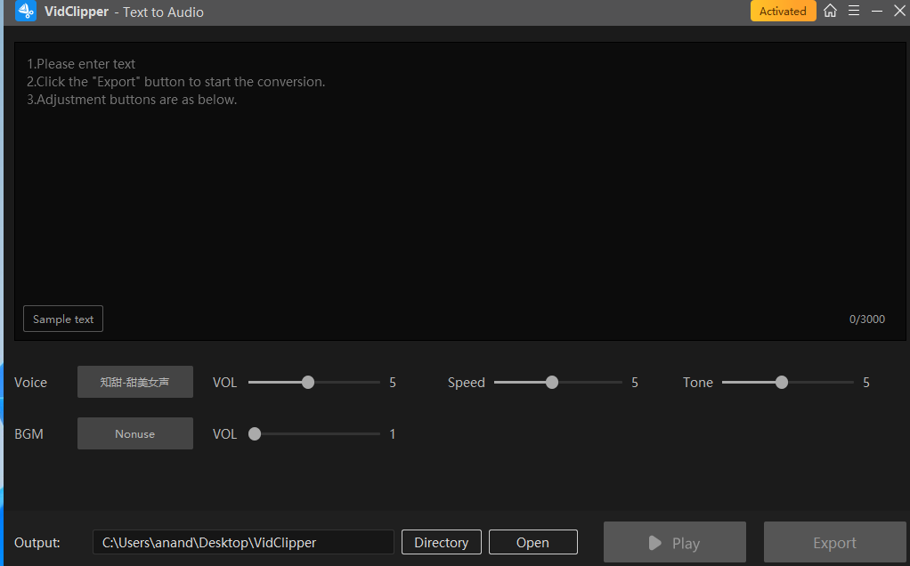910x566 pixels.
Task: Open the output folder
Action: (x=532, y=542)
